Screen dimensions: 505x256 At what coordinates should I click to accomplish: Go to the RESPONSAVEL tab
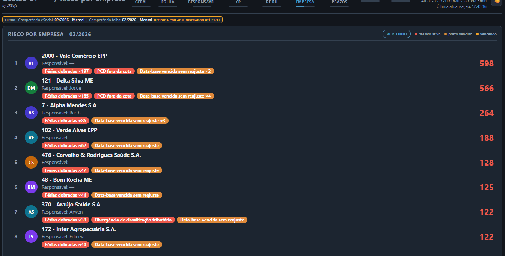pos(202,2)
